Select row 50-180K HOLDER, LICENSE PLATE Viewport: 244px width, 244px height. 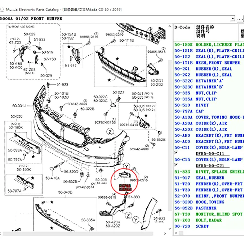(209, 45)
